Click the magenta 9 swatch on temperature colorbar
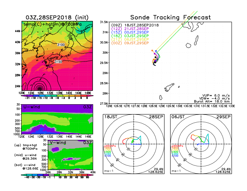 pos(90,96)
